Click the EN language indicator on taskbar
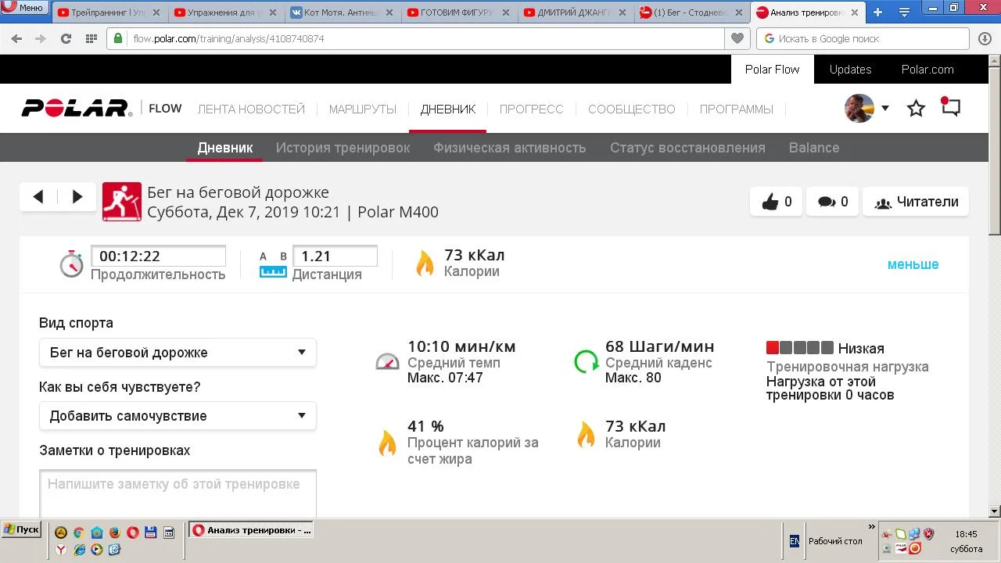This screenshot has width=1001, height=563. [794, 540]
